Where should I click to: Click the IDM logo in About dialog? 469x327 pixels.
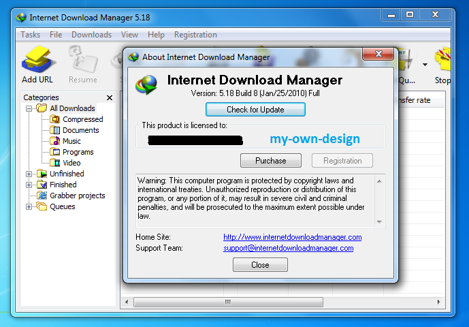click(146, 84)
